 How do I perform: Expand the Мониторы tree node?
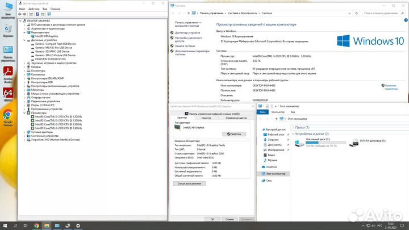click(24, 90)
